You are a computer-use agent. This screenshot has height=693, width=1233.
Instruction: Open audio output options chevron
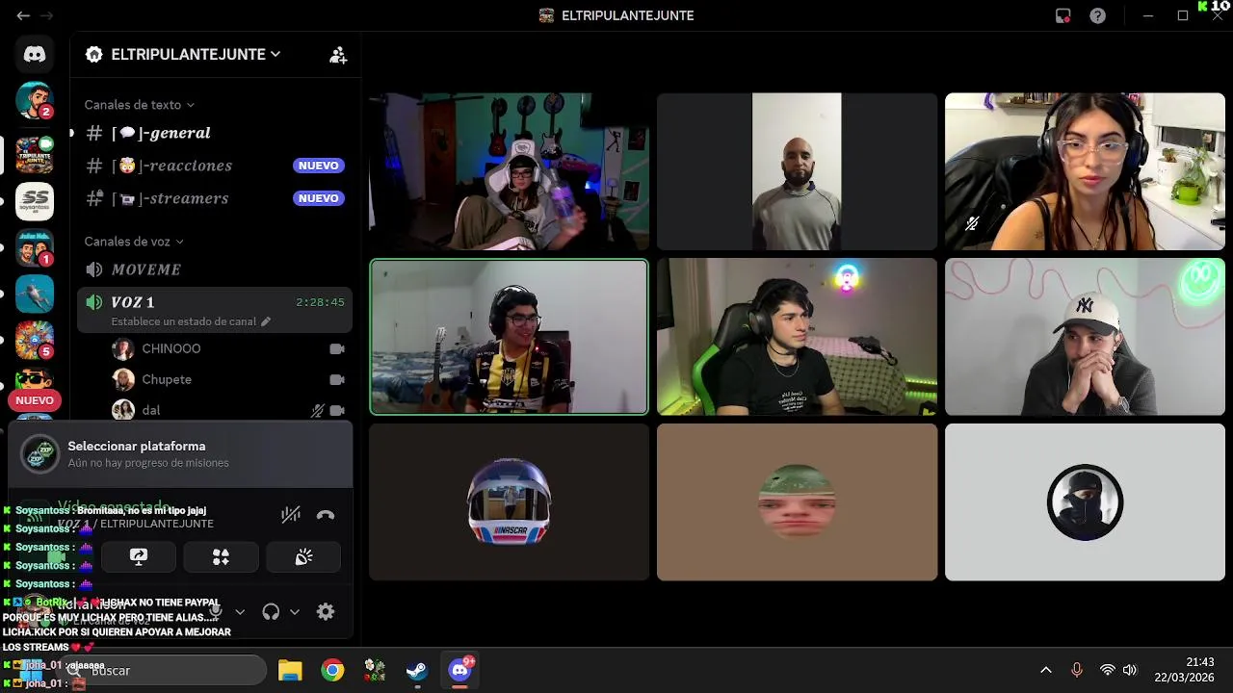pos(295,611)
